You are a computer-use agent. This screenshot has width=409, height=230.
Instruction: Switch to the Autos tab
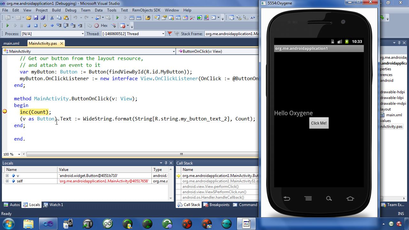click(x=12, y=205)
